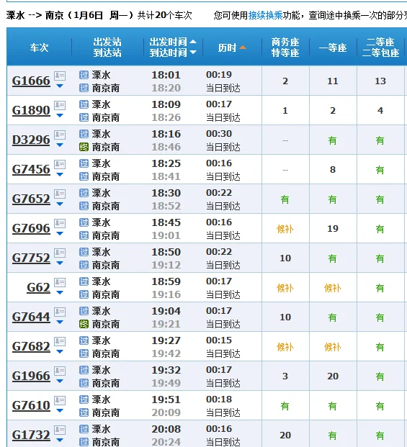Expand stop details arrow under G1890
The height and width of the screenshot is (447, 407).
[x=60, y=115]
